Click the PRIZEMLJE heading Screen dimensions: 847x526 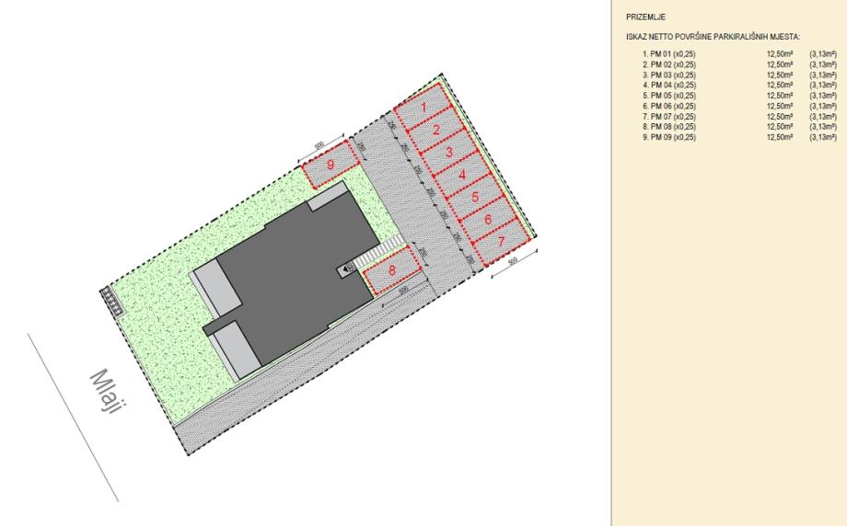[x=645, y=17]
